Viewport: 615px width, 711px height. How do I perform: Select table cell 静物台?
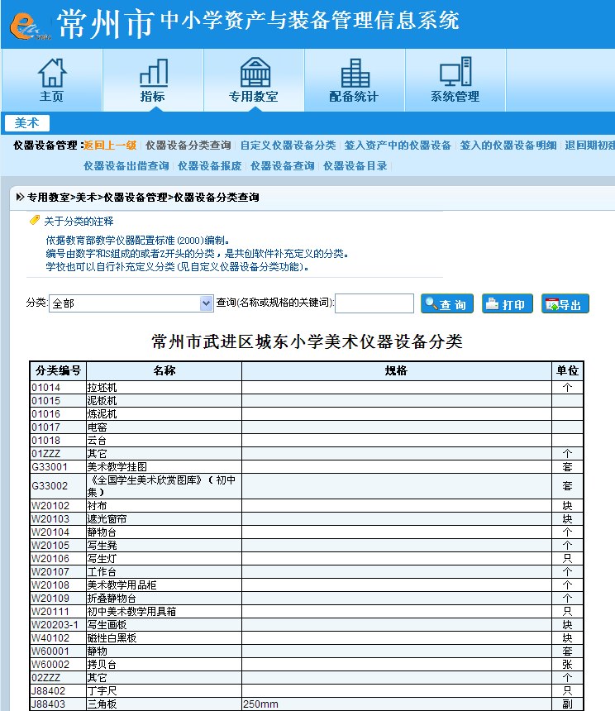point(164,532)
